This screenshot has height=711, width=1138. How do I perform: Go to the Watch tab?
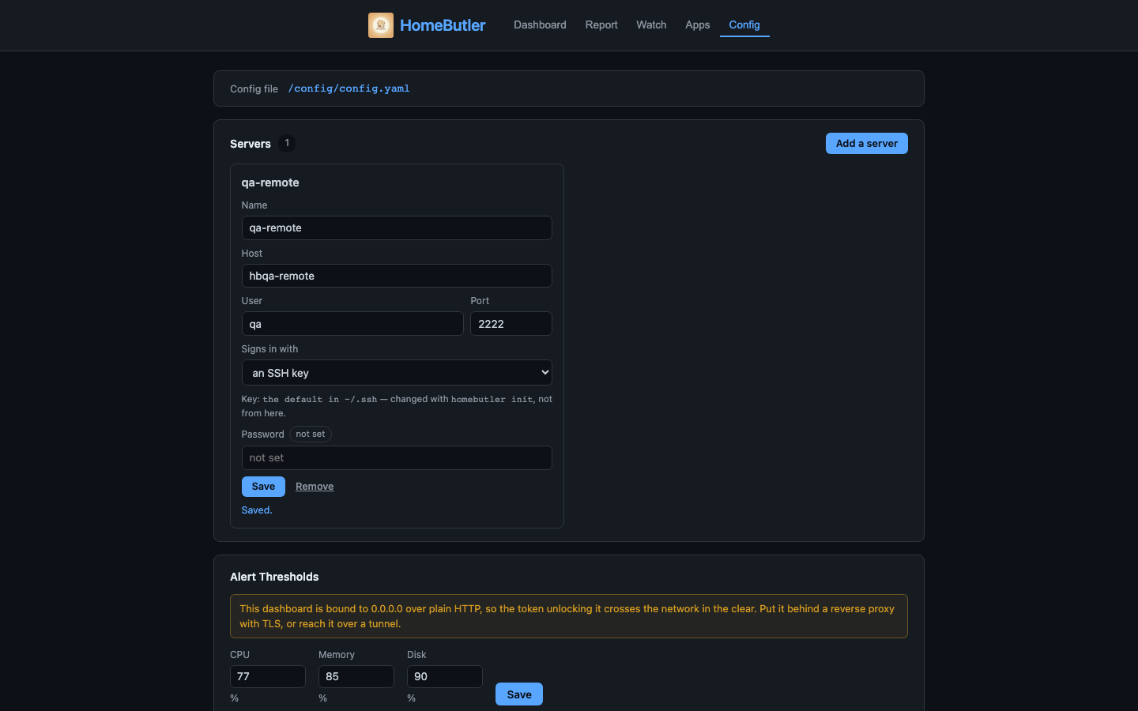pyautogui.click(x=651, y=24)
